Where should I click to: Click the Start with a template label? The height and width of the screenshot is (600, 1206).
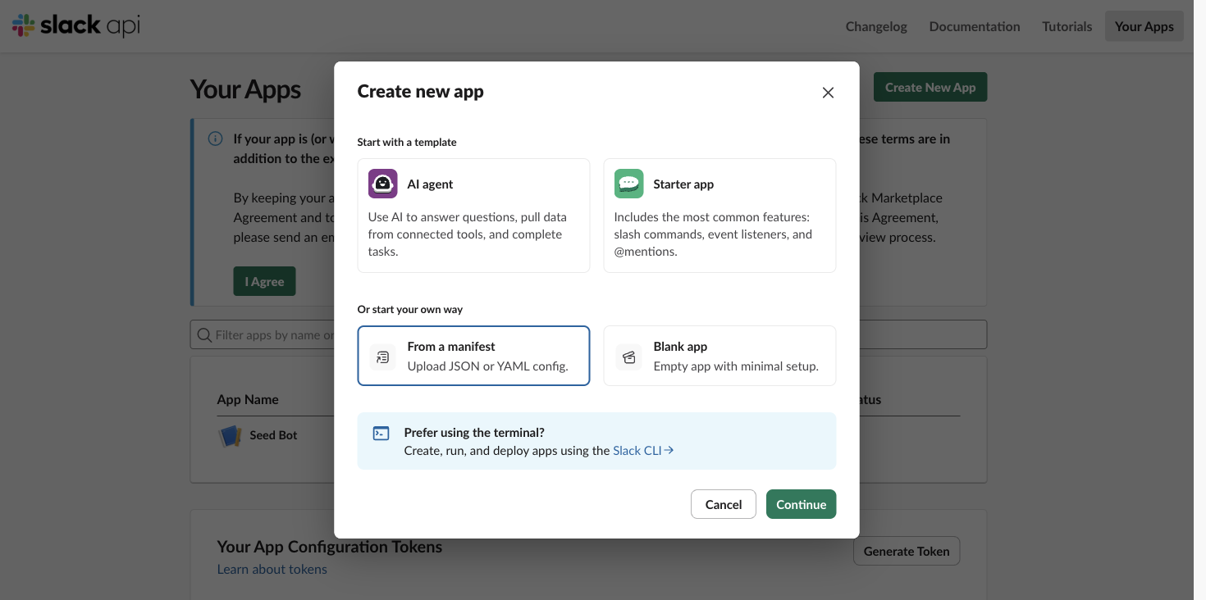tap(406, 142)
